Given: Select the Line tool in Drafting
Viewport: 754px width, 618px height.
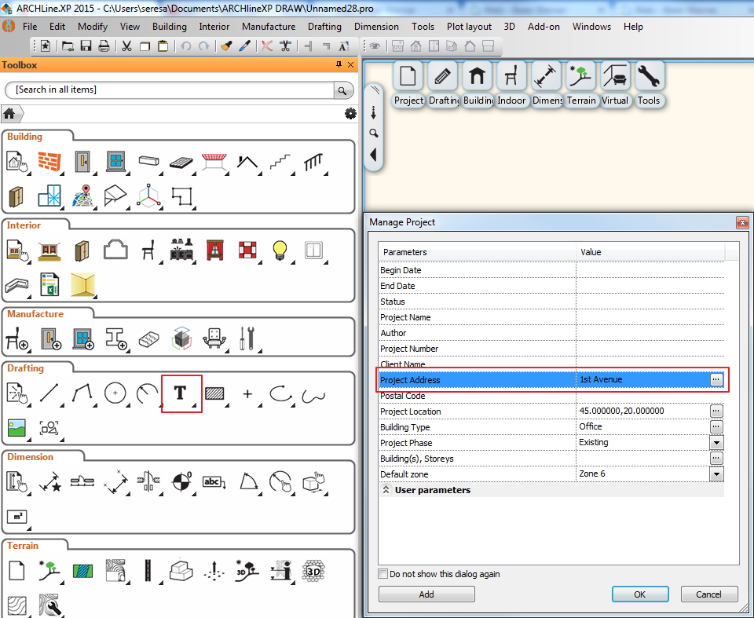Looking at the screenshot, I should pyautogui.click(x=49, y=393).
